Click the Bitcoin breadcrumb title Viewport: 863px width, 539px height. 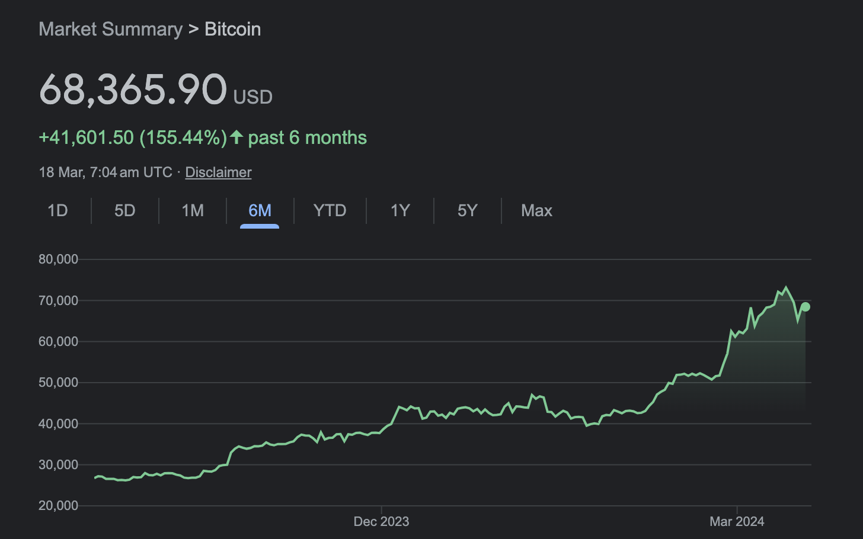pos(232,29)
